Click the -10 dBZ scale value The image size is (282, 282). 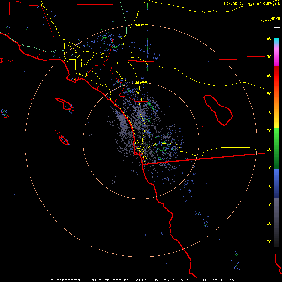pyautogui.click(x=268, y=205)
